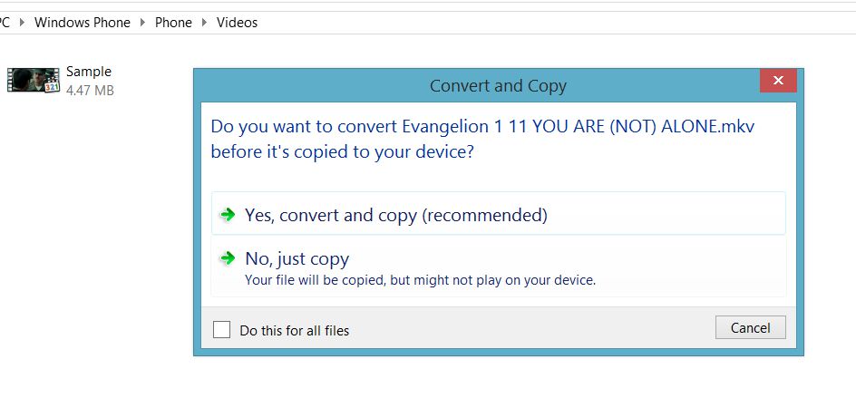Go to the Phone breadcrumb segment
The width and height of the screenshot is (856, 398).
(173, 23)
